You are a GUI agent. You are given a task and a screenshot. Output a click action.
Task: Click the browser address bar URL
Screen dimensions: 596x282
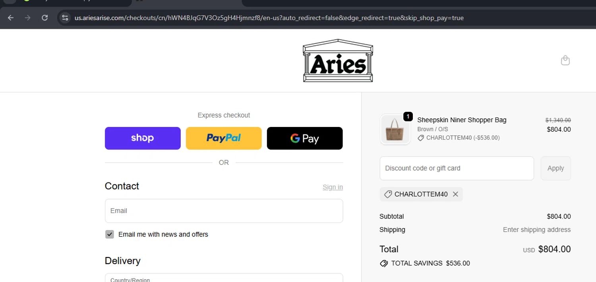click(269, 18)
